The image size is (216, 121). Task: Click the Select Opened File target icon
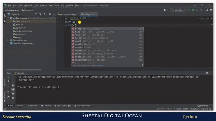[36, 14]
